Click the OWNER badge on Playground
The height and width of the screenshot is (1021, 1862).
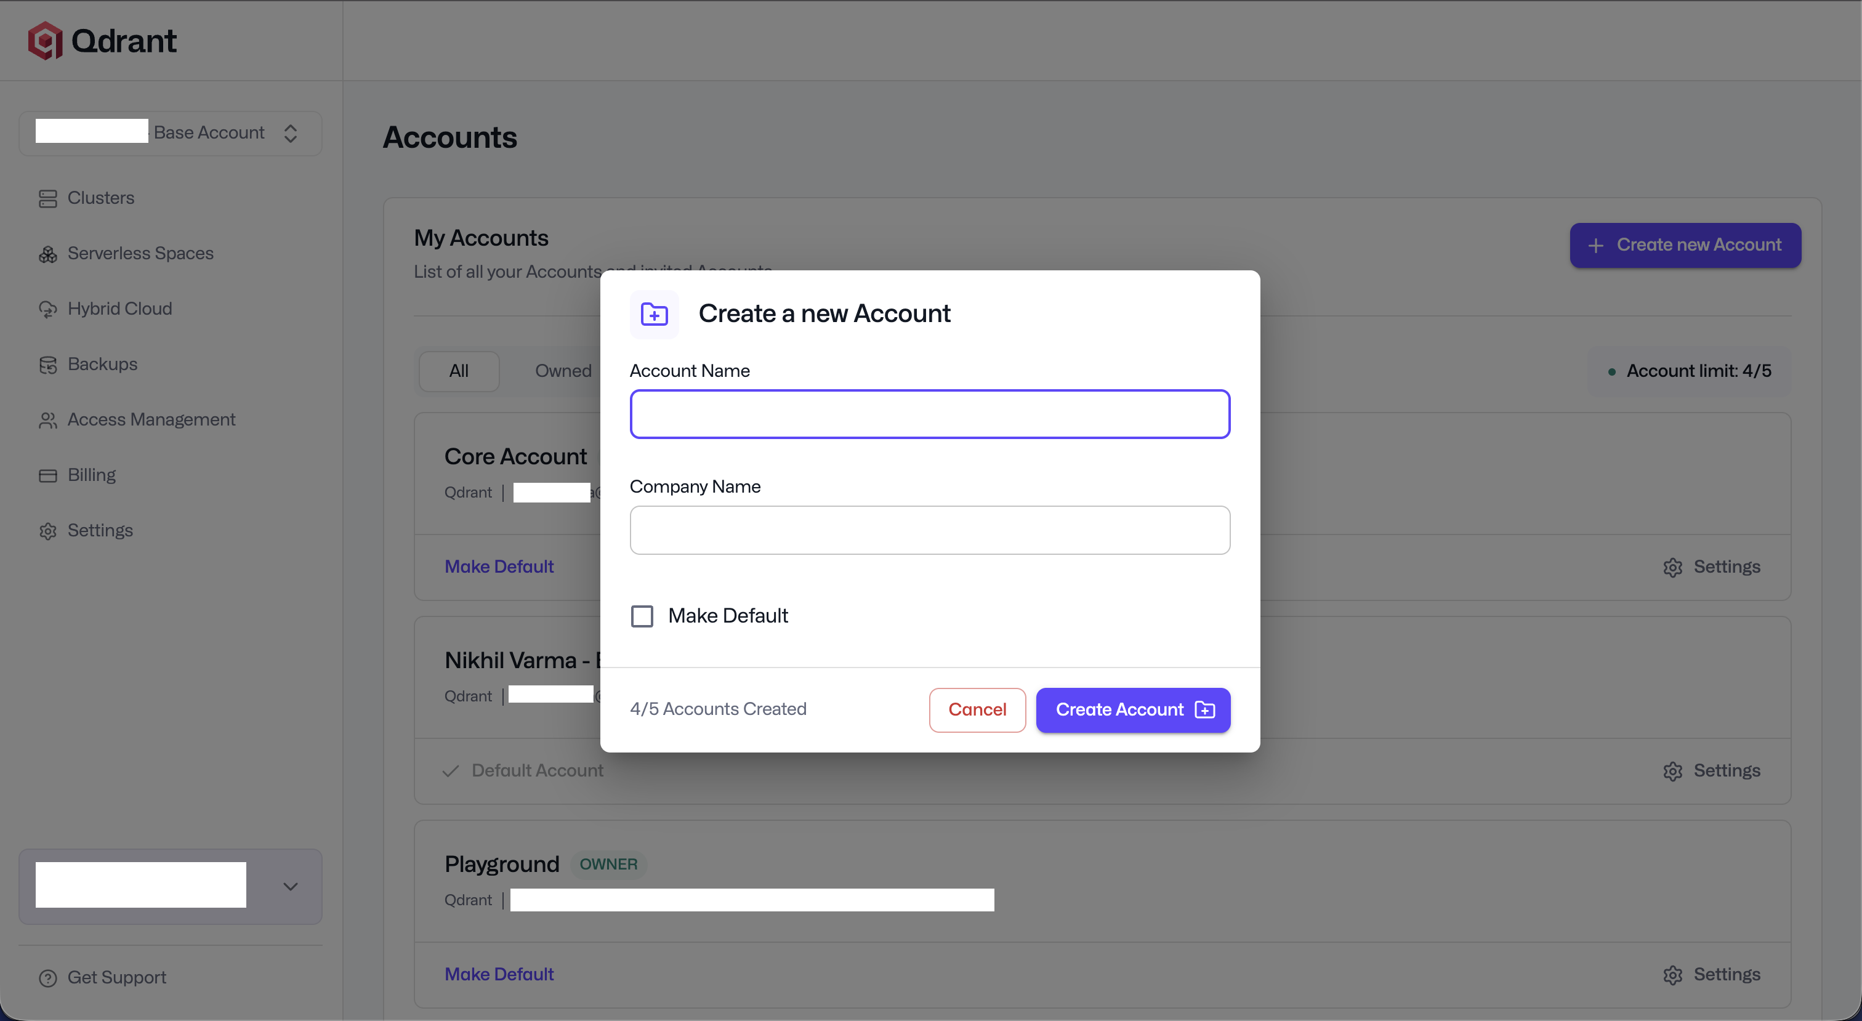608,865
